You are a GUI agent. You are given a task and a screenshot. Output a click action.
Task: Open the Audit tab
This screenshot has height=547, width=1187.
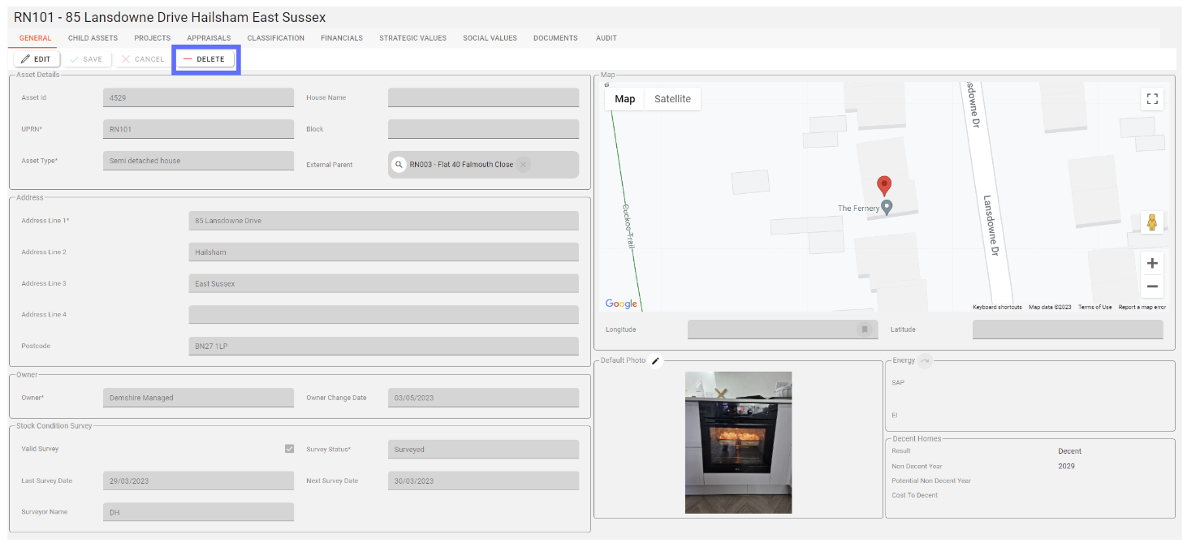(x=606, y=38)
